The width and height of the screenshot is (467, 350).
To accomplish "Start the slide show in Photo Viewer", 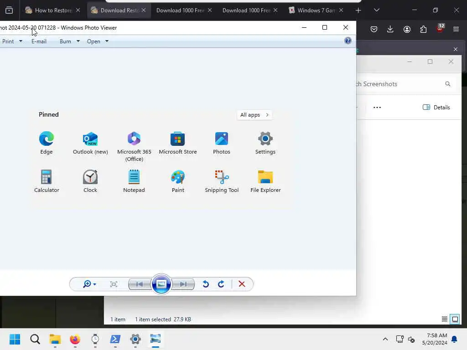I will point(161,284).
